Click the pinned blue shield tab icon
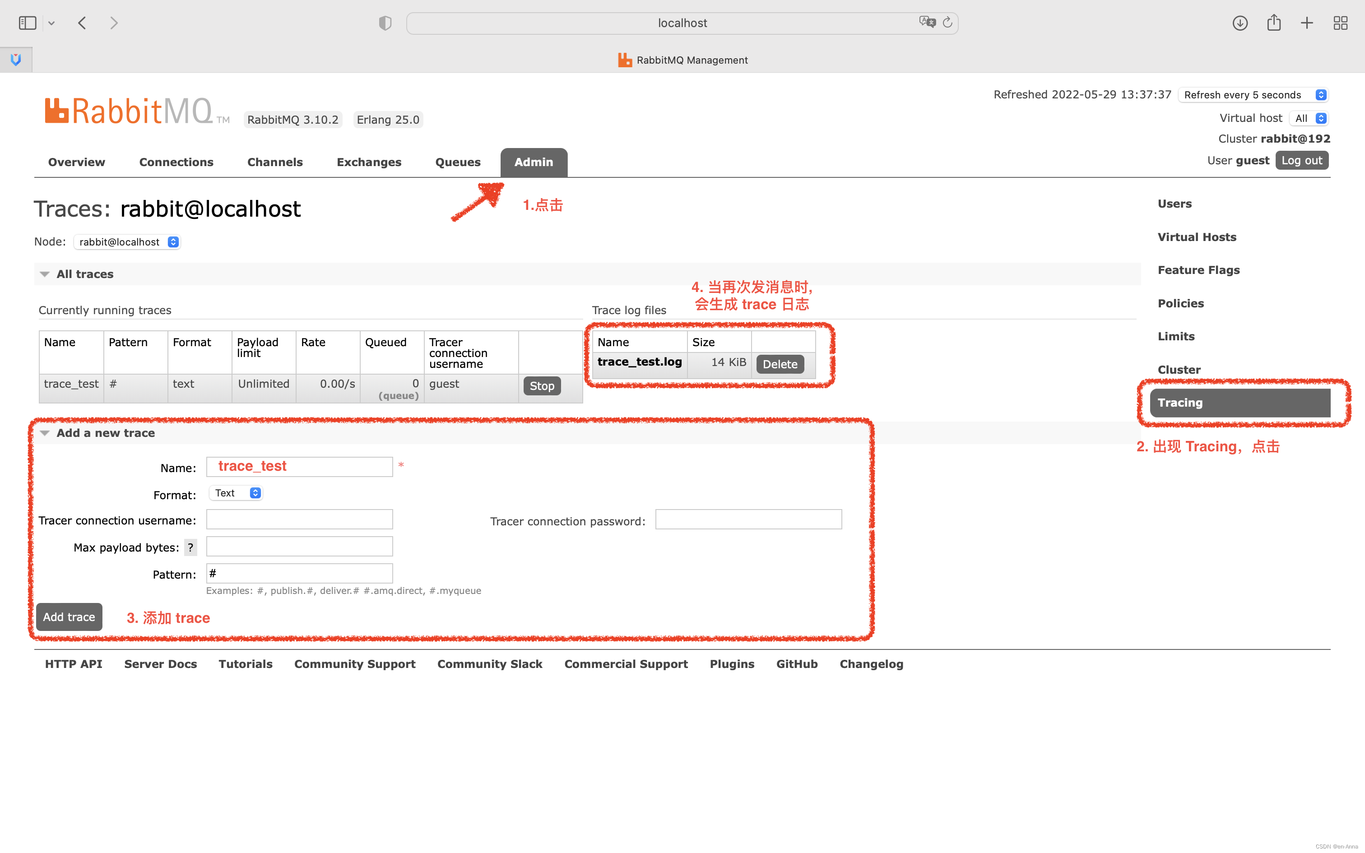This screenshot has height=853, width=1365. [x=16, y=59]
